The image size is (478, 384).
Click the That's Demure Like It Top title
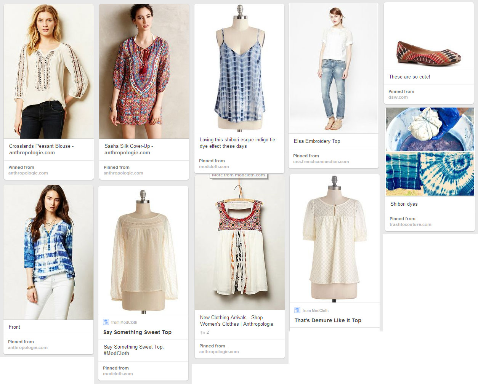328,321
